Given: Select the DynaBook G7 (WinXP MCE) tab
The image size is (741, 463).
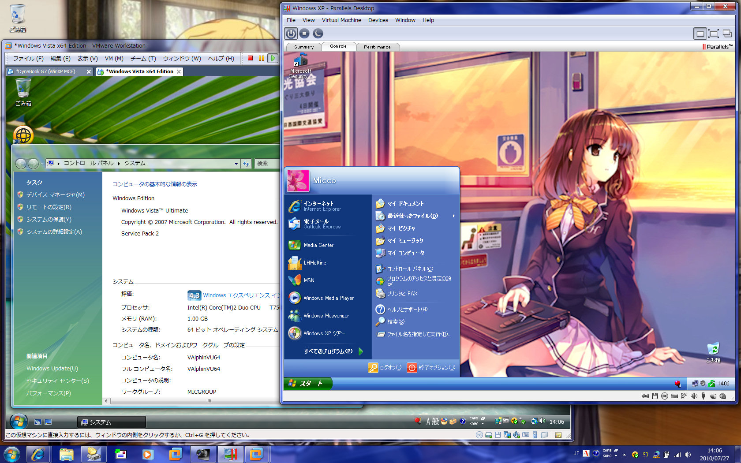Looking at the screenshot, I should [46, 71].
